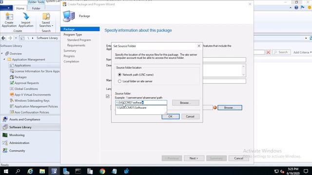Click the wizard Name input field
The height and width of the screenshot is (175, 312).
tap(224, 60)
